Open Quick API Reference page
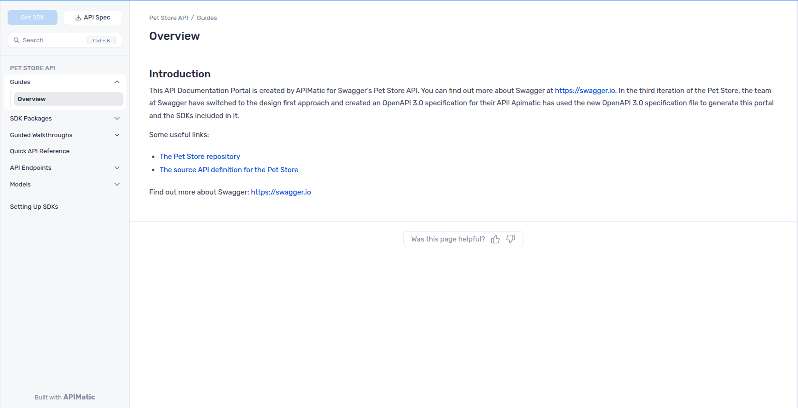Image resolution: width=798 pixels, height=408 pixels. click(40, 151)
